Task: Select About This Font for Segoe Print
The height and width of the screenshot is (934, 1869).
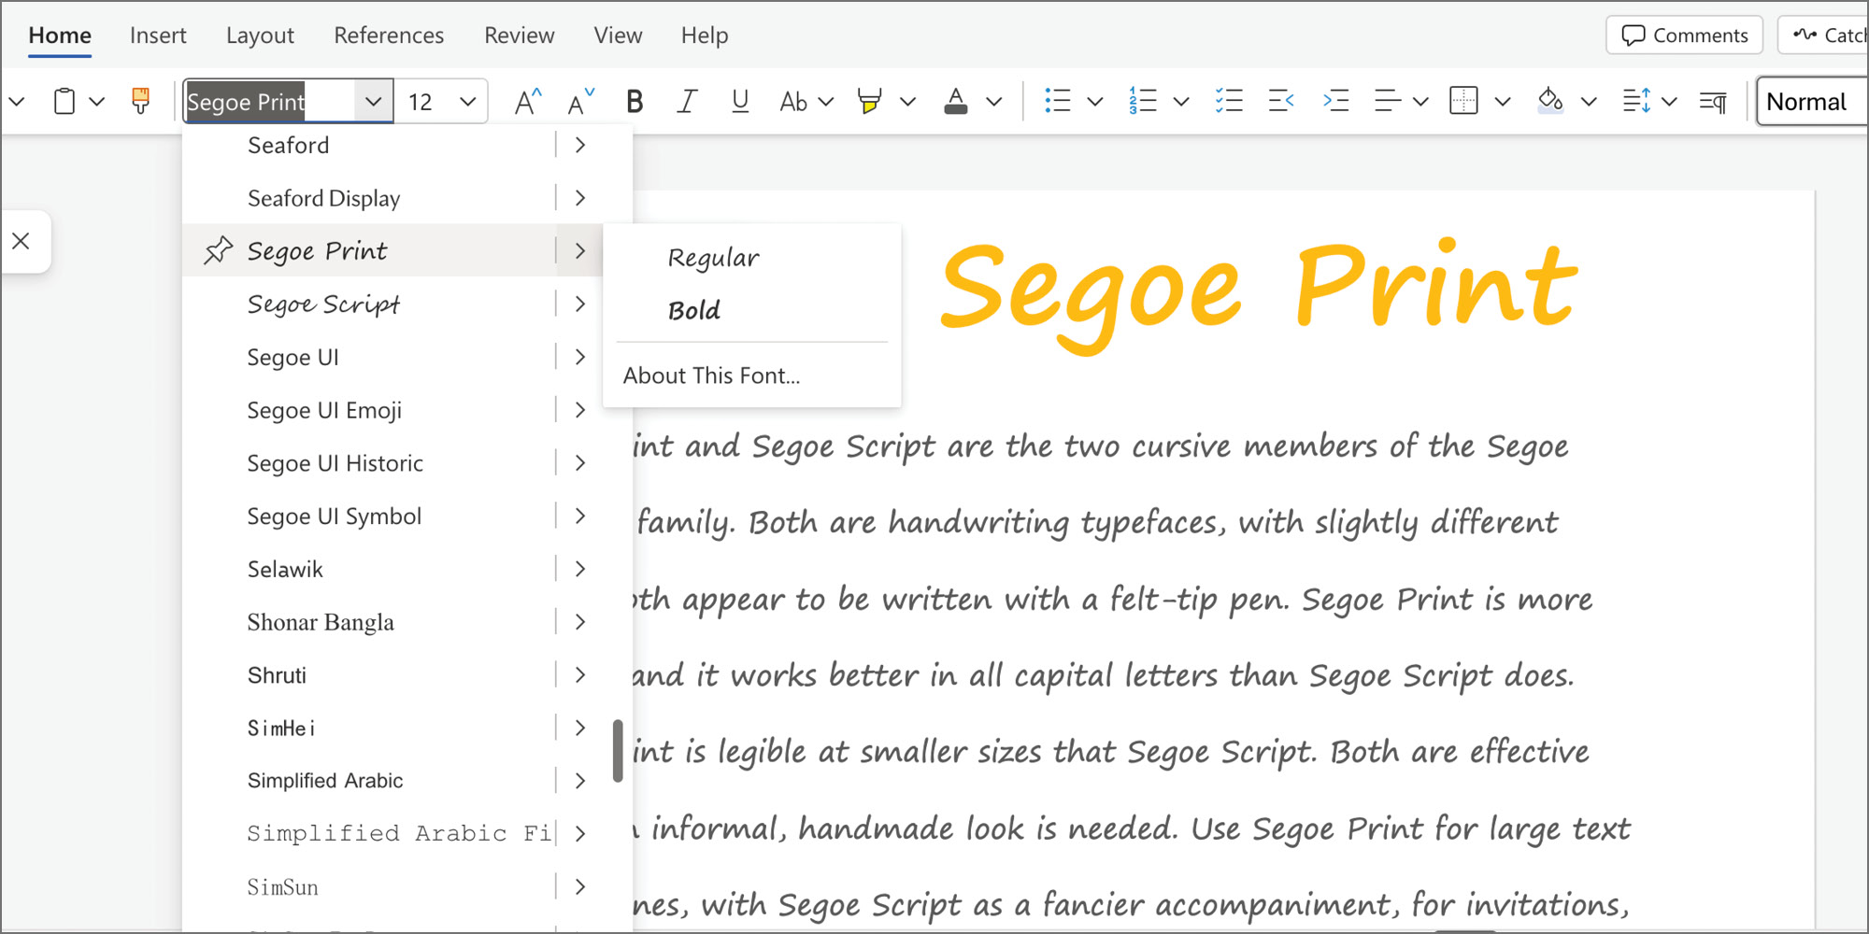Action: pyautogui.click(x=711, y=375)
